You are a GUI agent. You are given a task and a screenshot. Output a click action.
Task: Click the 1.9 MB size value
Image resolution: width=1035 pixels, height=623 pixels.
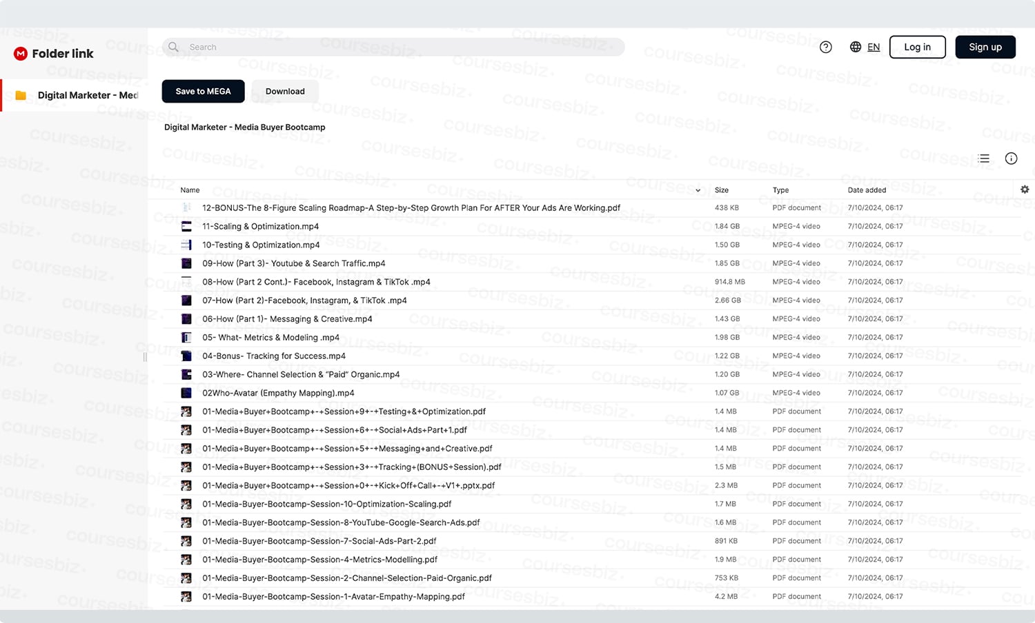[726, 560]
